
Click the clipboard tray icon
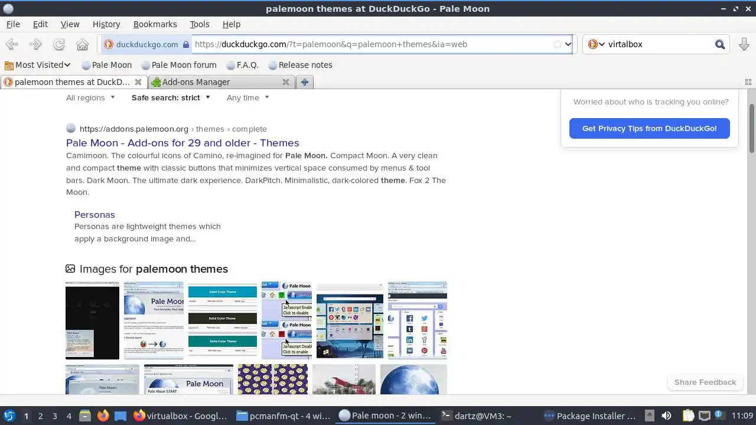(688, 416)
